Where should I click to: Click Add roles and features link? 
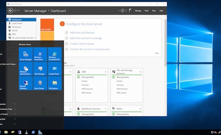coord(82,32)
